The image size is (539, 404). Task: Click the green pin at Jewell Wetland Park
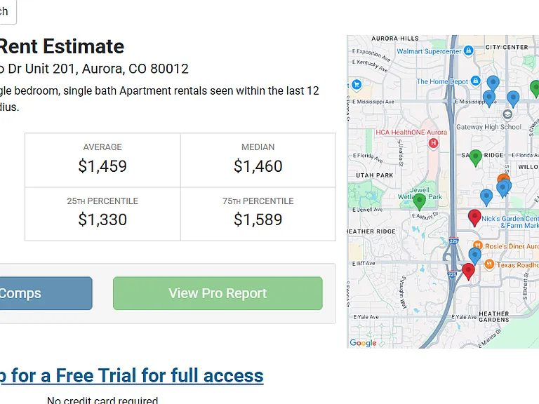[x=420, y=201]
